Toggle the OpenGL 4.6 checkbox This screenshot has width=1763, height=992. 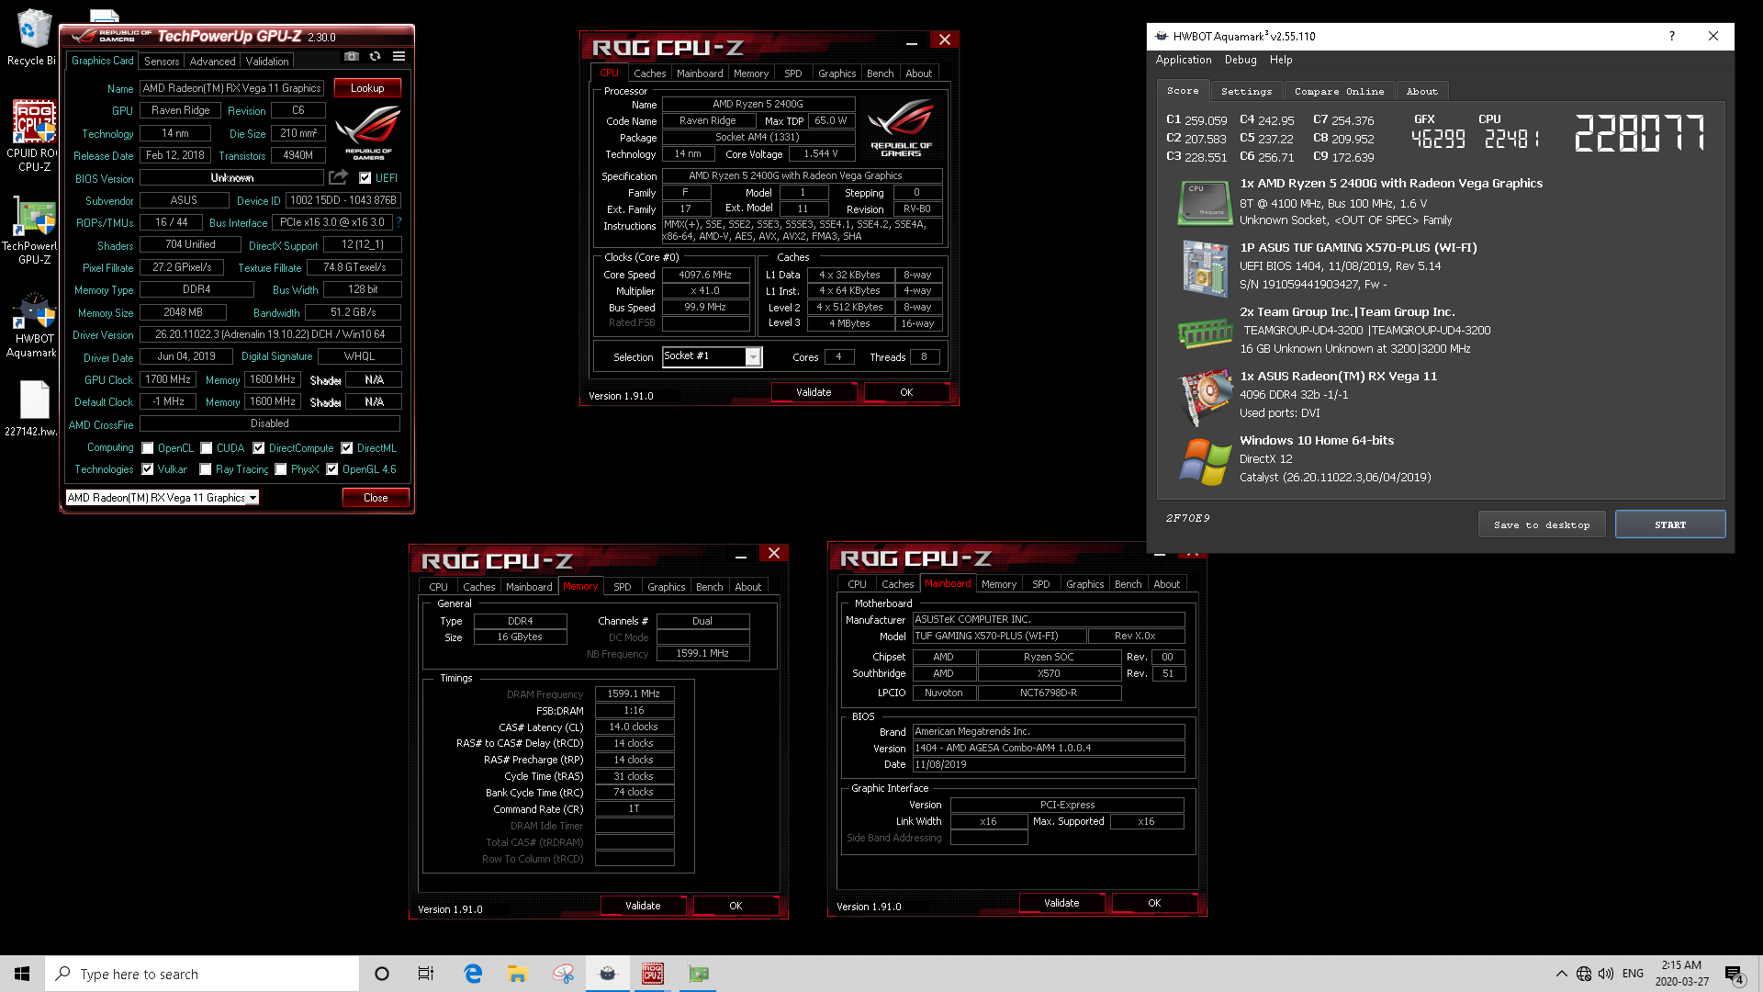332,469
